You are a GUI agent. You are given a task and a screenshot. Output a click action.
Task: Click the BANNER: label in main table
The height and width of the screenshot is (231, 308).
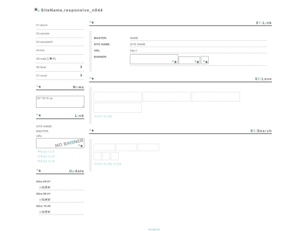[x=100, y=57]
